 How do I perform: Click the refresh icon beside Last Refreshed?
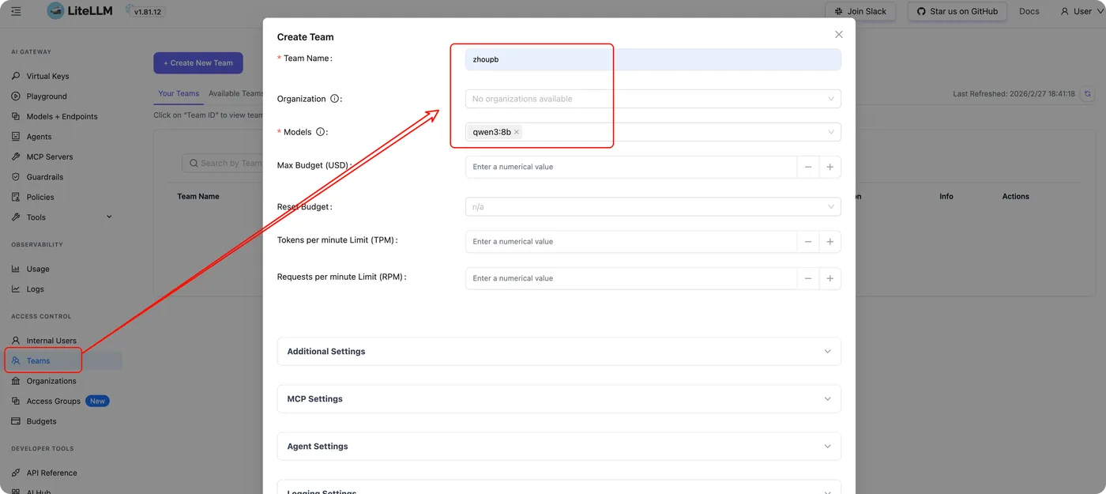(x=1088, y=93)
